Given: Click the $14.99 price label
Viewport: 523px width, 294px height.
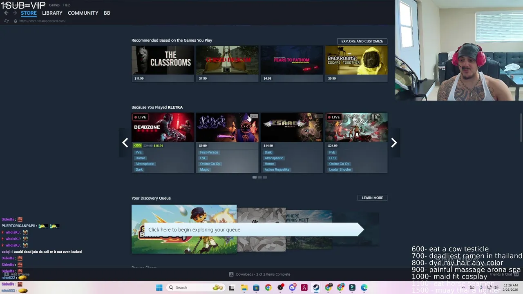Looking at the screenshot, I should click(x=268, y=145).
